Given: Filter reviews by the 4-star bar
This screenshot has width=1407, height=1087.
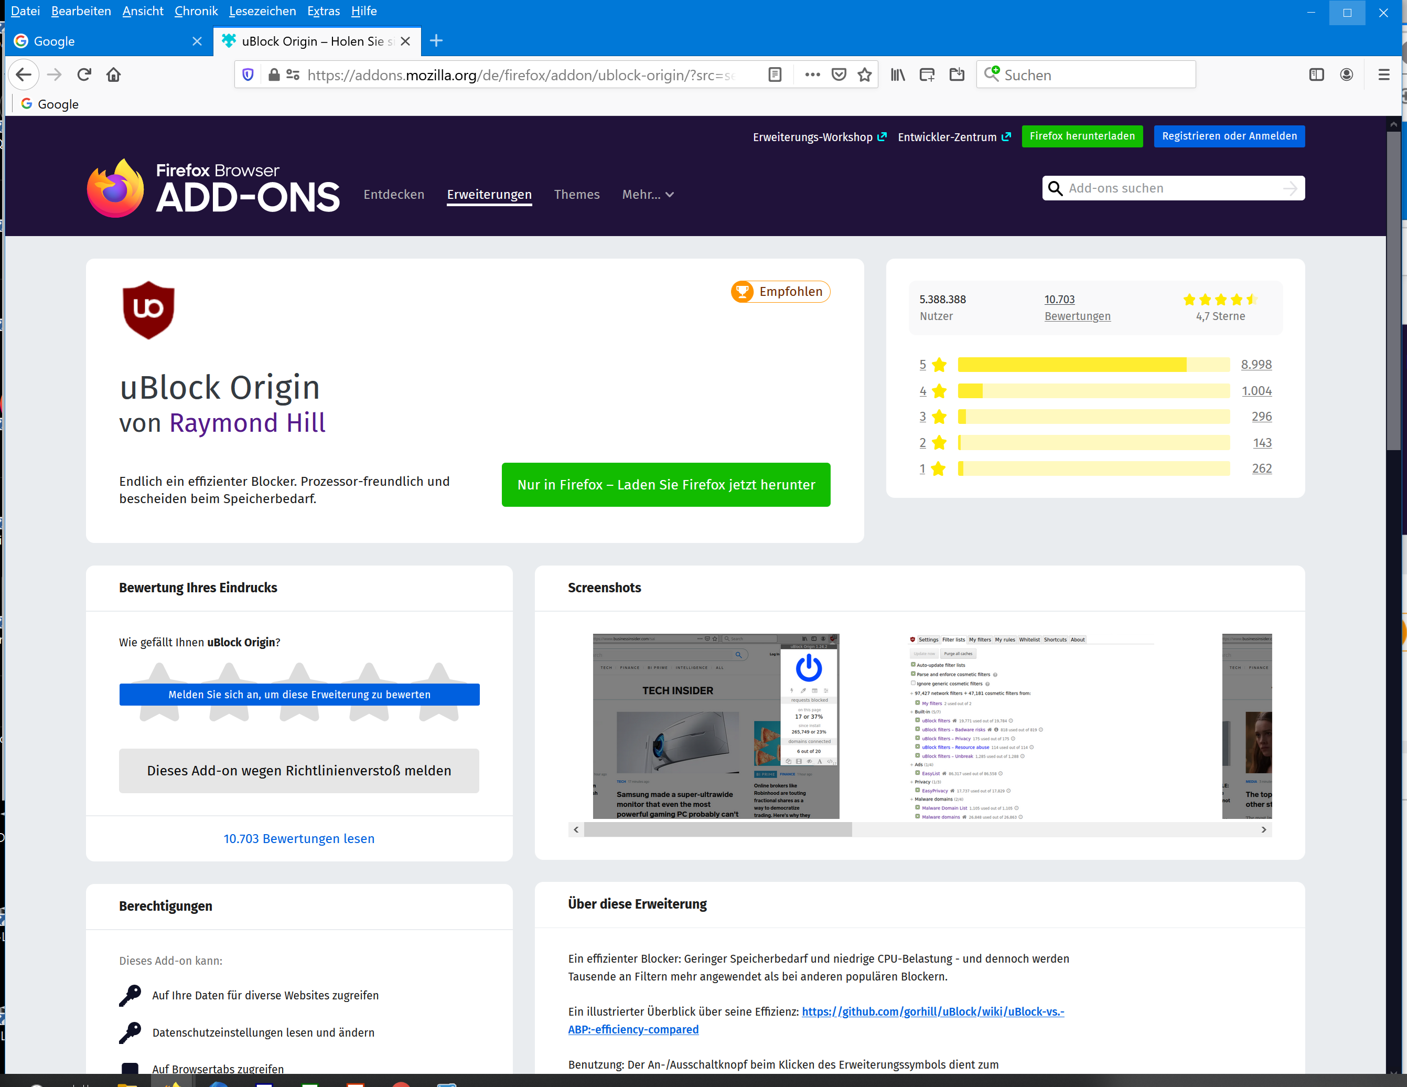Looking at the screenshot, I should click(1093, 390).
